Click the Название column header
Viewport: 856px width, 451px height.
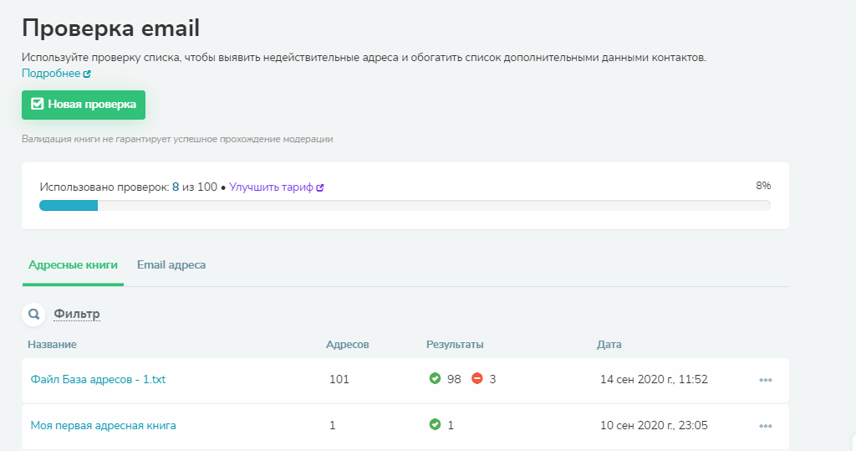tap(52, 345)
